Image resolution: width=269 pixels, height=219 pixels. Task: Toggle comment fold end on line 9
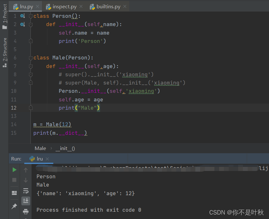click(x=31, y=83)
